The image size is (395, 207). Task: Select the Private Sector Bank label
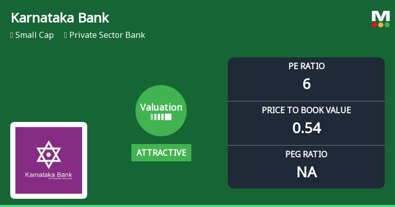(x=107, y=35)
